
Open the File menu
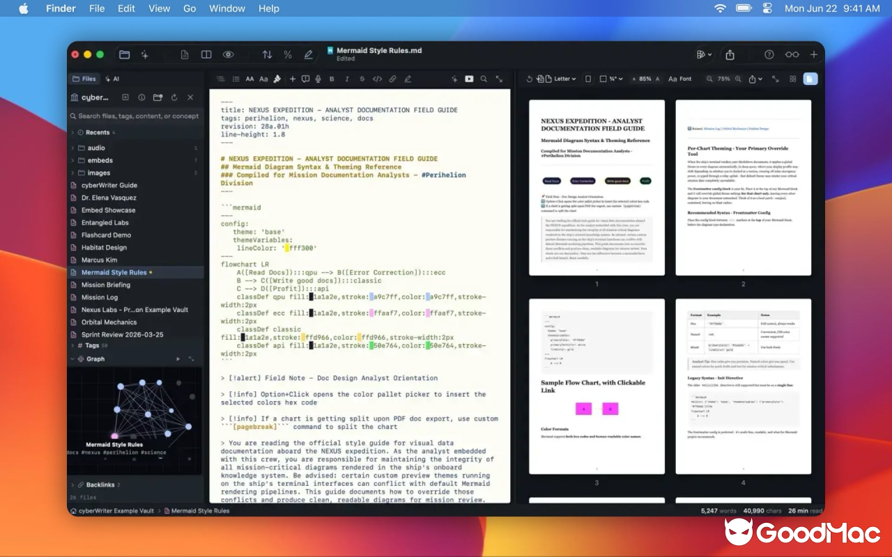click(x=97, y=8)
